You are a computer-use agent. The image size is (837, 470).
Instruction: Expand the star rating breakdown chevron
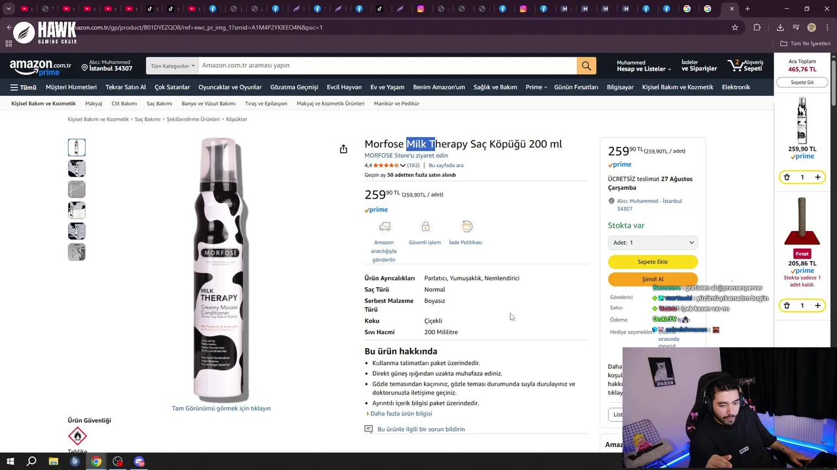tap(403, 165)
